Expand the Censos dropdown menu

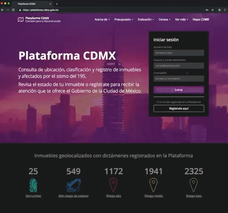pos(164,20)
